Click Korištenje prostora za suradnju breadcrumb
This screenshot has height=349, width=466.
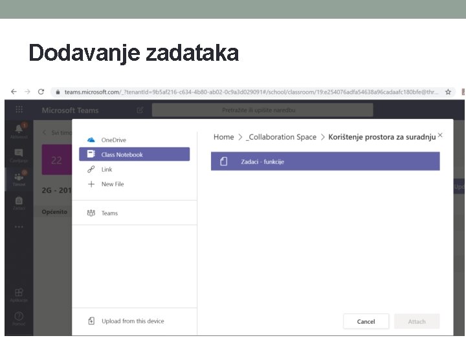pos(382,137)
